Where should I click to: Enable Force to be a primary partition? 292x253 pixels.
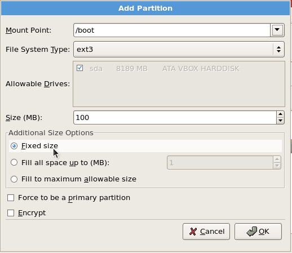click(x=11, y=198)
